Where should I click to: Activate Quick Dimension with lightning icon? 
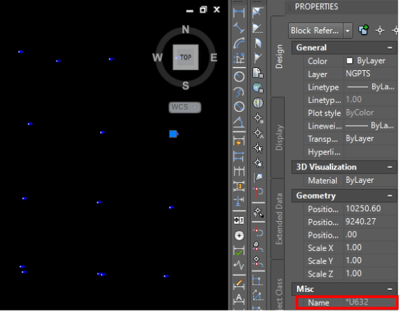click(x=239, y=141)
